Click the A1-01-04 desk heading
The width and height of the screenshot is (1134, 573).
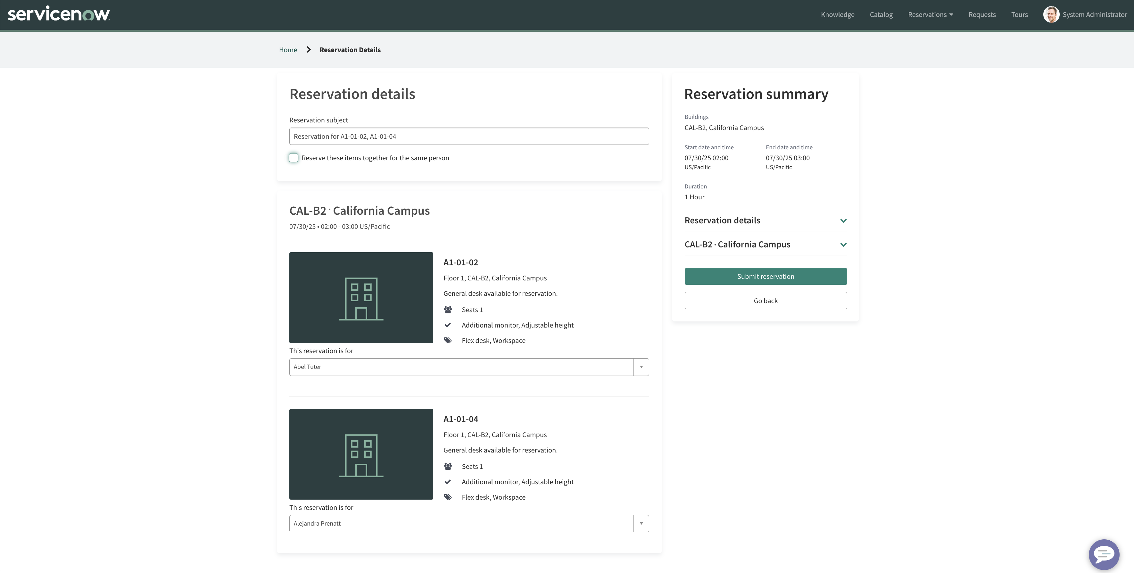coord(460,419)
